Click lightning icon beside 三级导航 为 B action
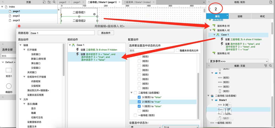Viewport: 275px width, 128px height. [x=78, y=50]
